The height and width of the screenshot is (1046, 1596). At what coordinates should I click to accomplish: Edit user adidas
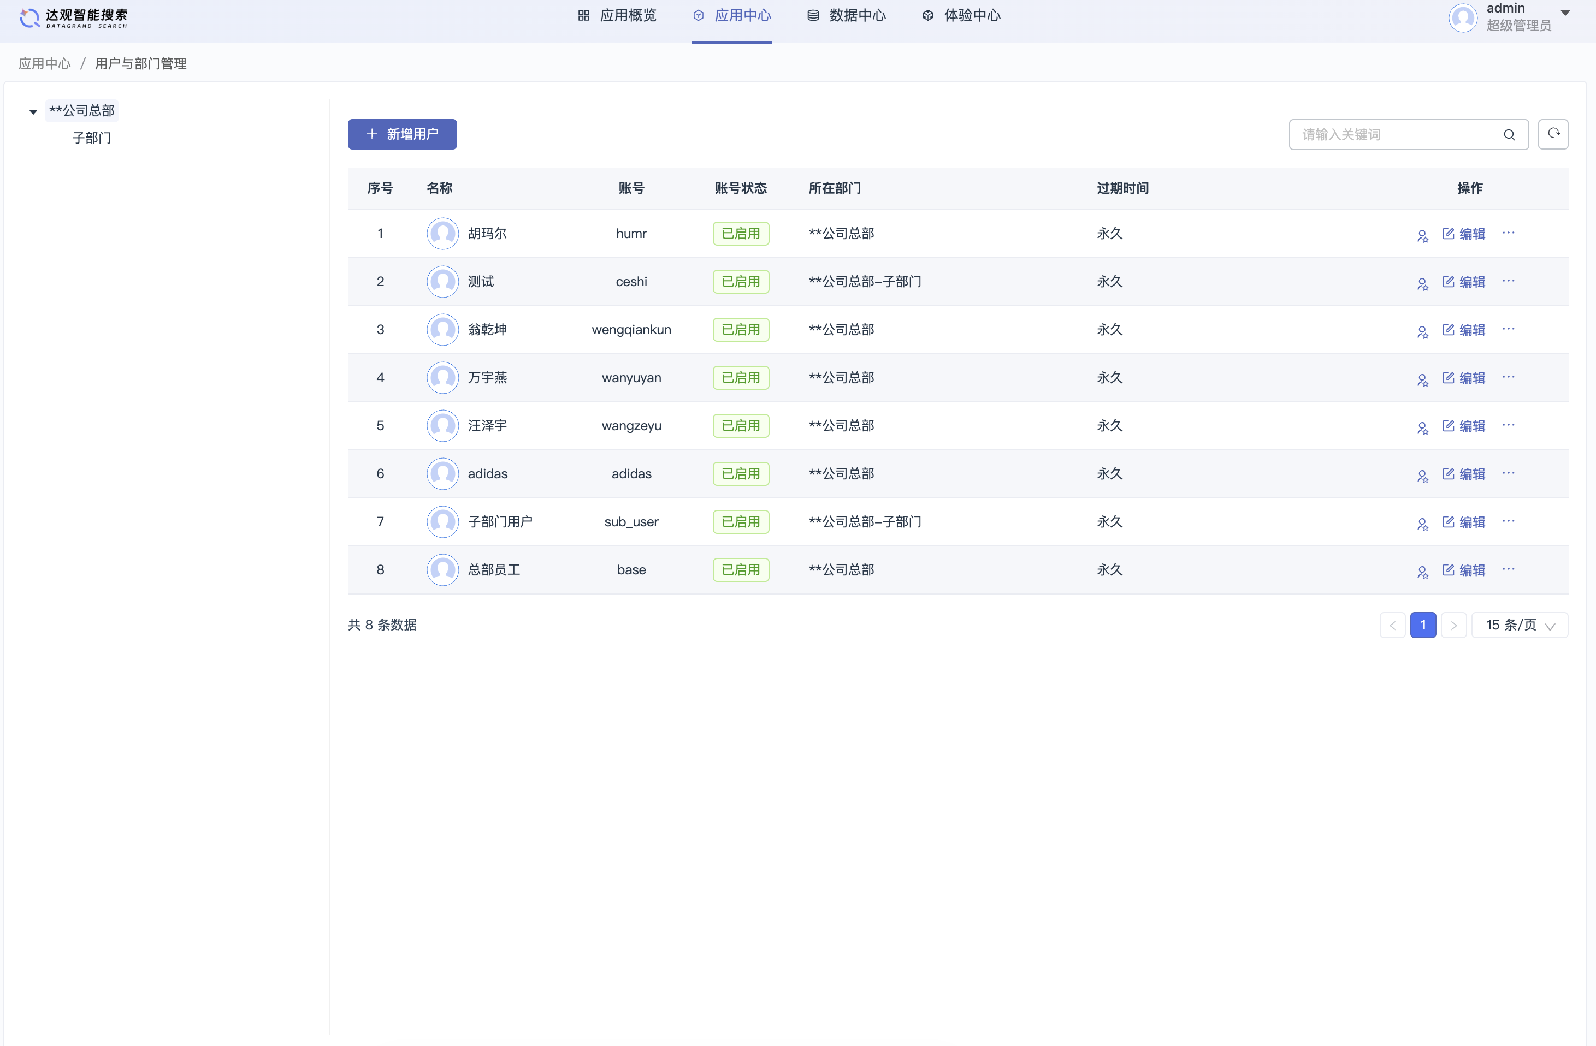(x=1463, y=474)
